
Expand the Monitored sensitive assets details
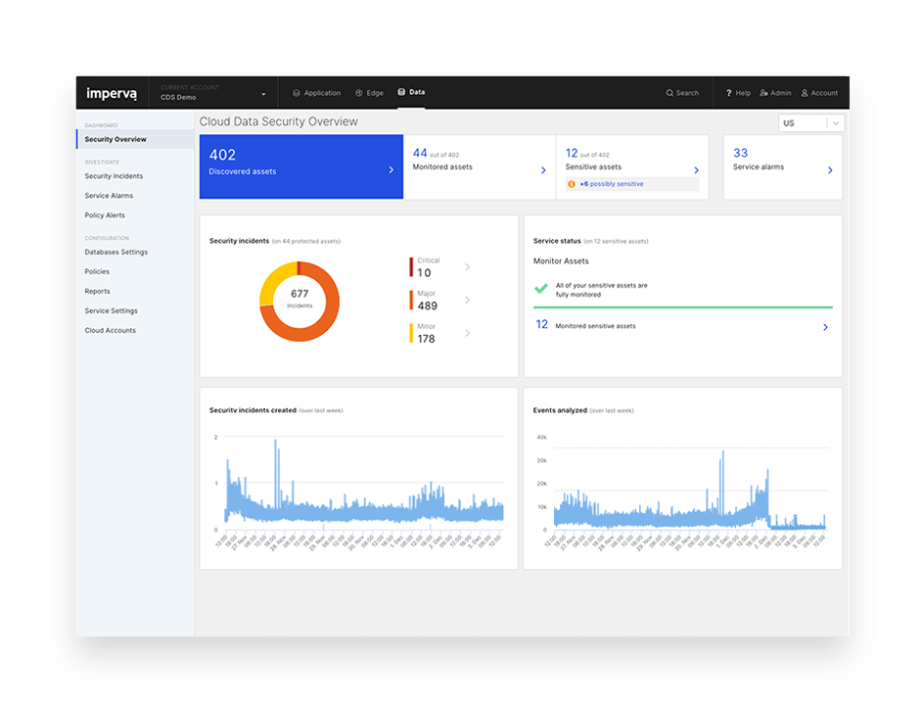tap(825, 326)
